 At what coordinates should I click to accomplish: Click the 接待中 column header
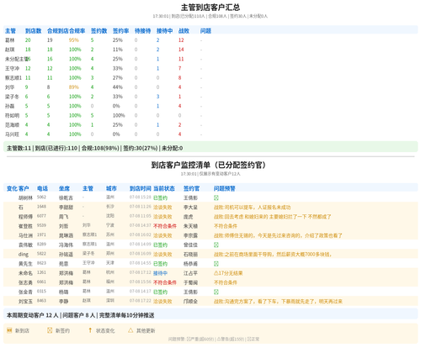click(164, 31)
